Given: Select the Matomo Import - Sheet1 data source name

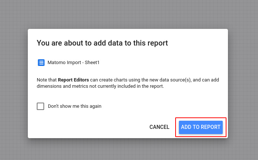Looking at the screenshot, I should [74, 63].
